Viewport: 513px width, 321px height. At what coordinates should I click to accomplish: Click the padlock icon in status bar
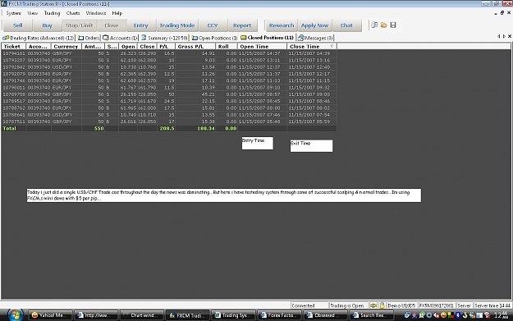[382, 305]
